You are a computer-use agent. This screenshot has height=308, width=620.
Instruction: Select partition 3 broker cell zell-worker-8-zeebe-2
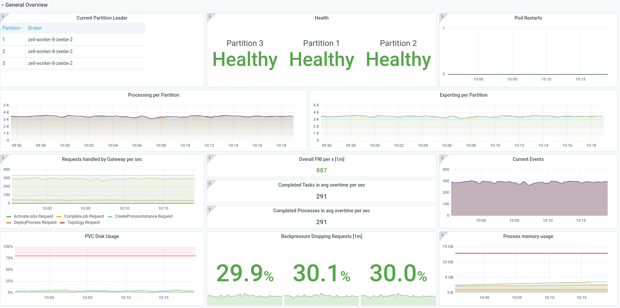[86, 63]
